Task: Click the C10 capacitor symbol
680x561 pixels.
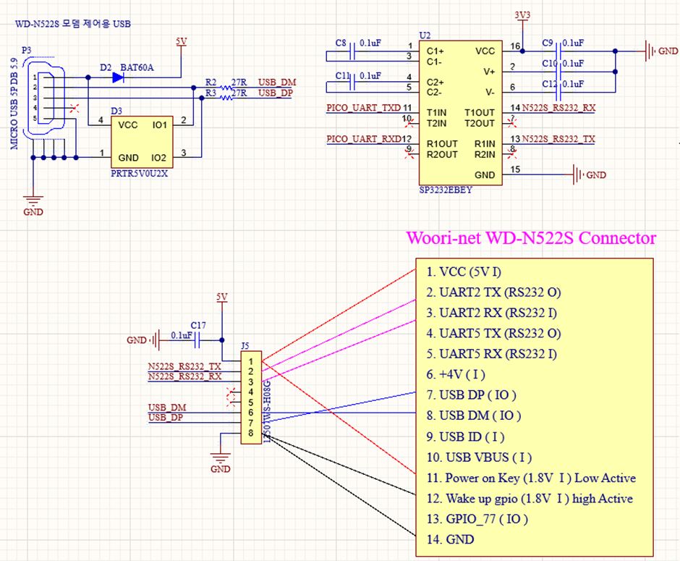Action: point(559,72)
